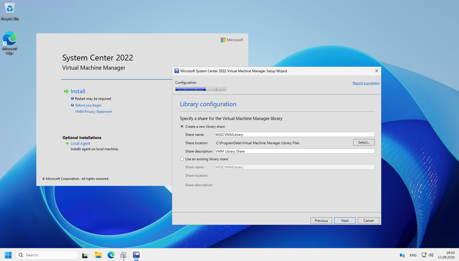
Task: Edit the Share description field
Action: coord(295,151)
